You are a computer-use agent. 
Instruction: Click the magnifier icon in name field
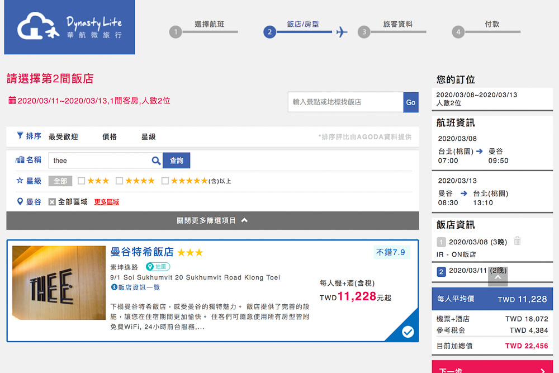pos(156,160)
